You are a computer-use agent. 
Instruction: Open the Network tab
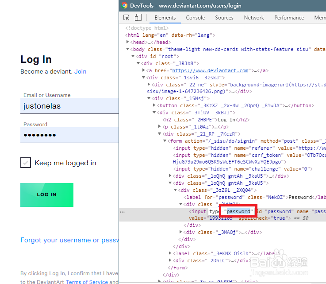(x=254, y=18)
